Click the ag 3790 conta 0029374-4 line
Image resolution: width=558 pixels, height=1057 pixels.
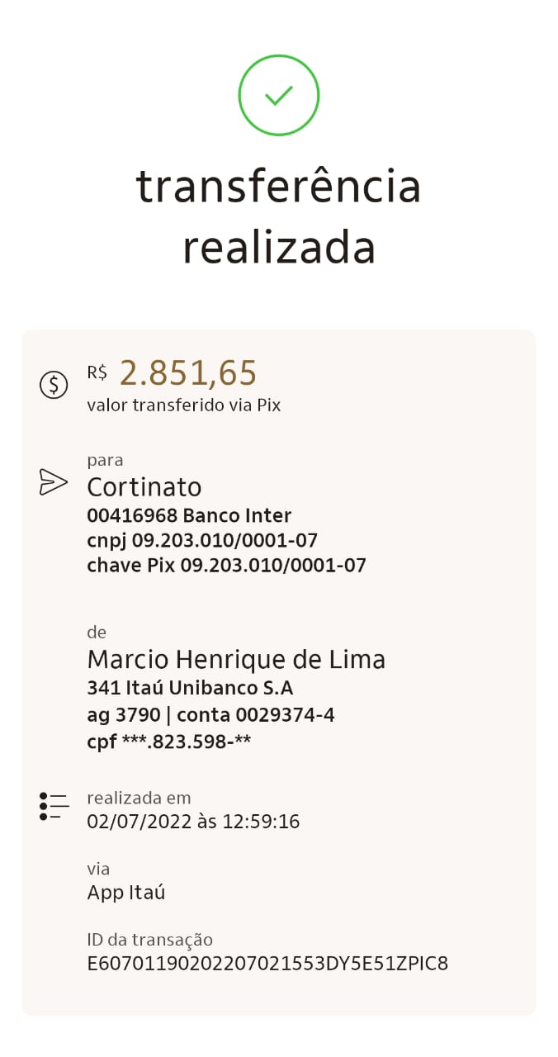tap(210, 715)
